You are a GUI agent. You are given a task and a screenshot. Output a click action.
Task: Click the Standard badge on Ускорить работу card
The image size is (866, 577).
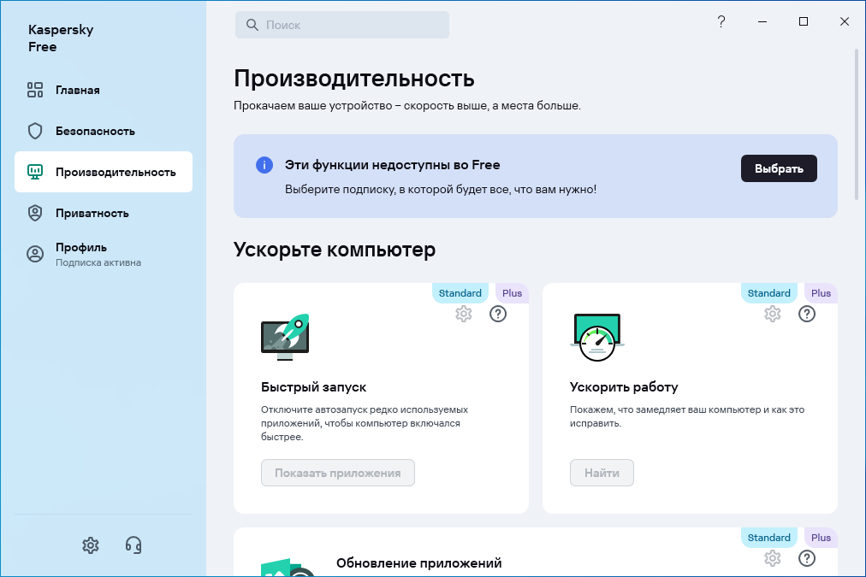[x=768, y=293]
